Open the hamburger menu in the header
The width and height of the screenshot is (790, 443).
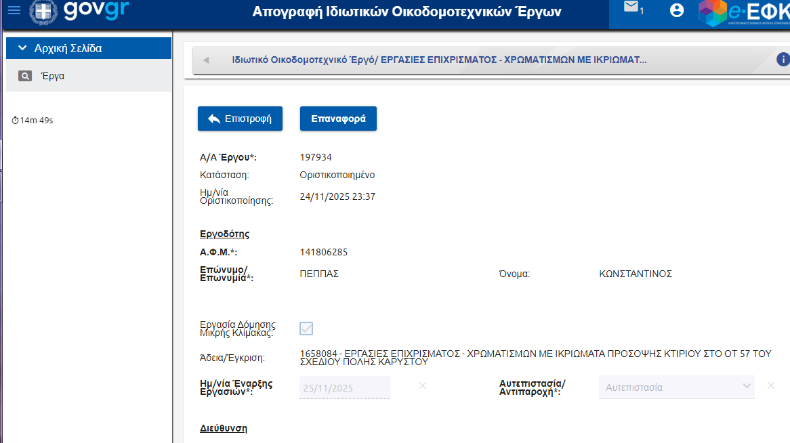[14, 10]
